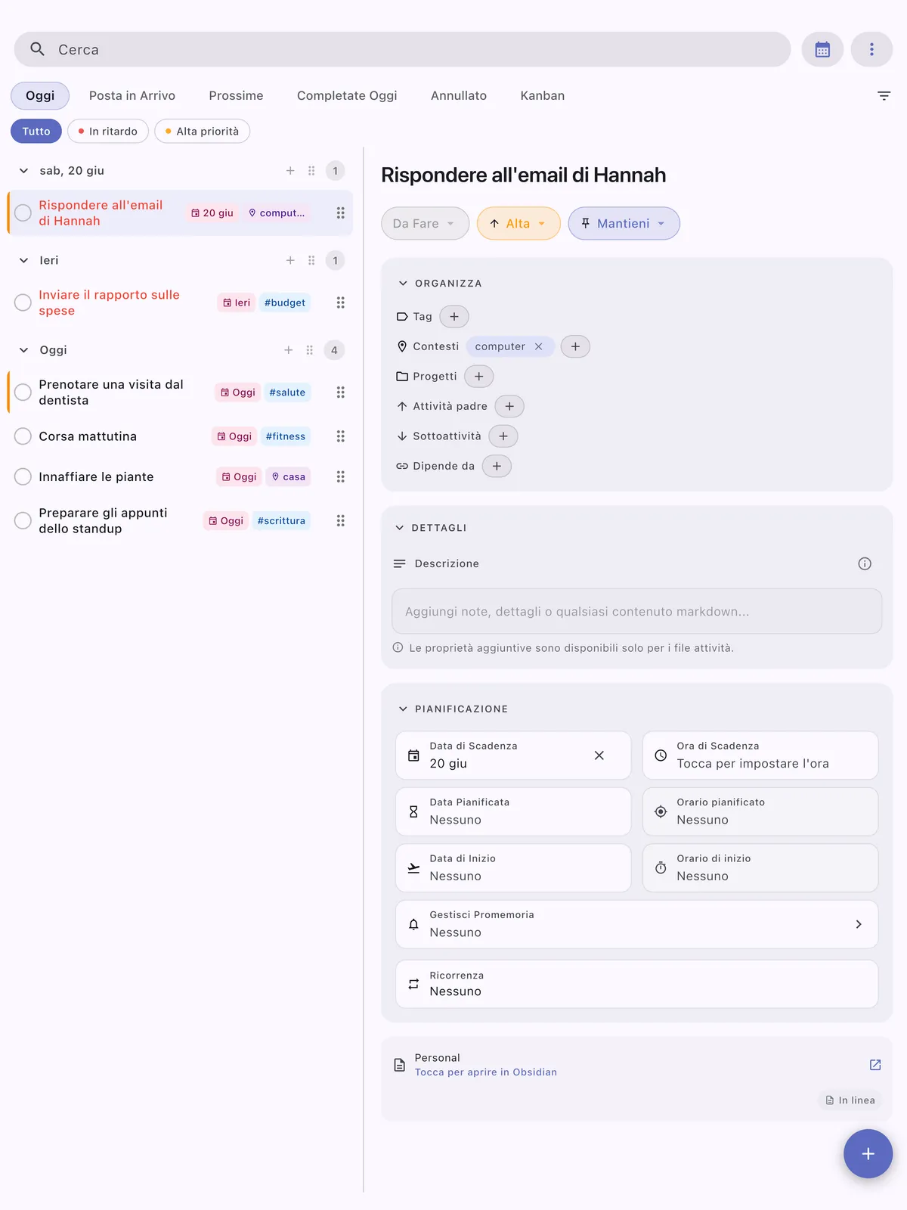Open description info icon
This screenshot has width=907, height=1210.
click(865, 563)
